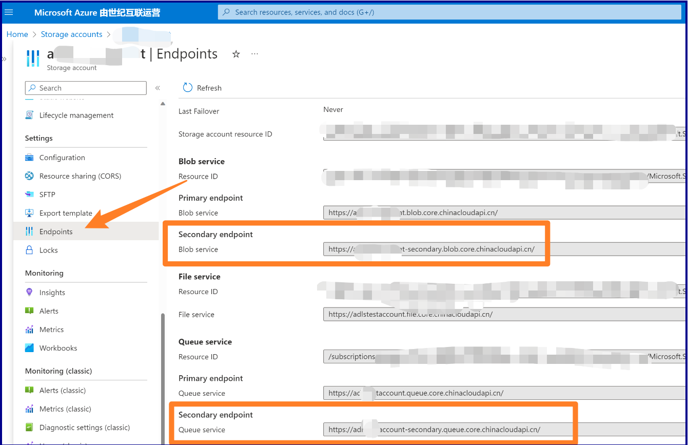Open the Lifecycle management icon entry
Viewport: 688px width, 445px height.
click(30, 115)
